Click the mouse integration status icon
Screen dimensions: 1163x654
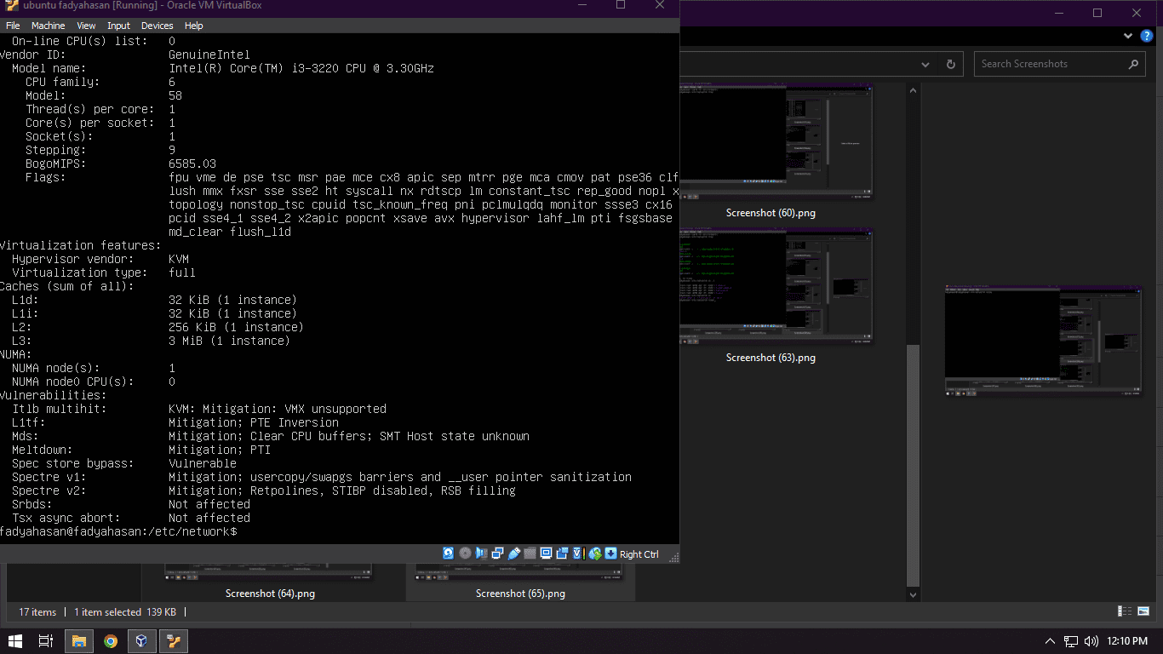[x=595, y=554]
